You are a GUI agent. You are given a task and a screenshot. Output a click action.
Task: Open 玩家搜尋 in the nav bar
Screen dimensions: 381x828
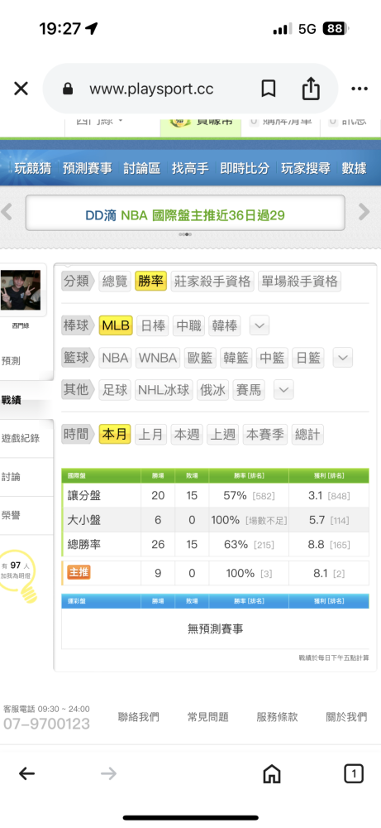point(306,168)
